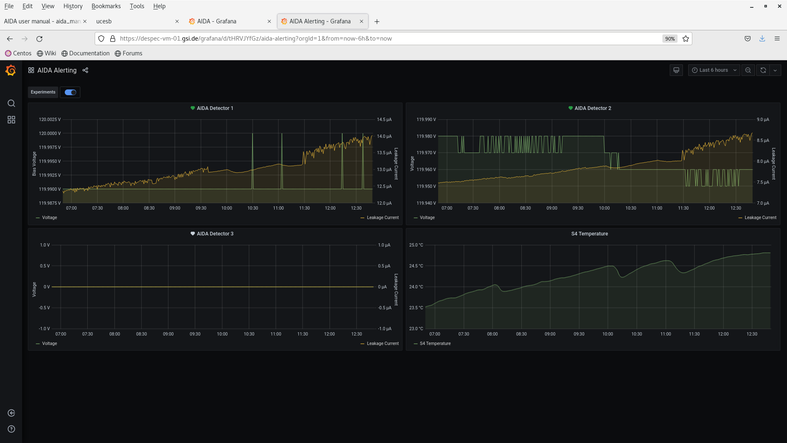
Task: Click the share dashboard icon
Action: (x=85, y=70)
